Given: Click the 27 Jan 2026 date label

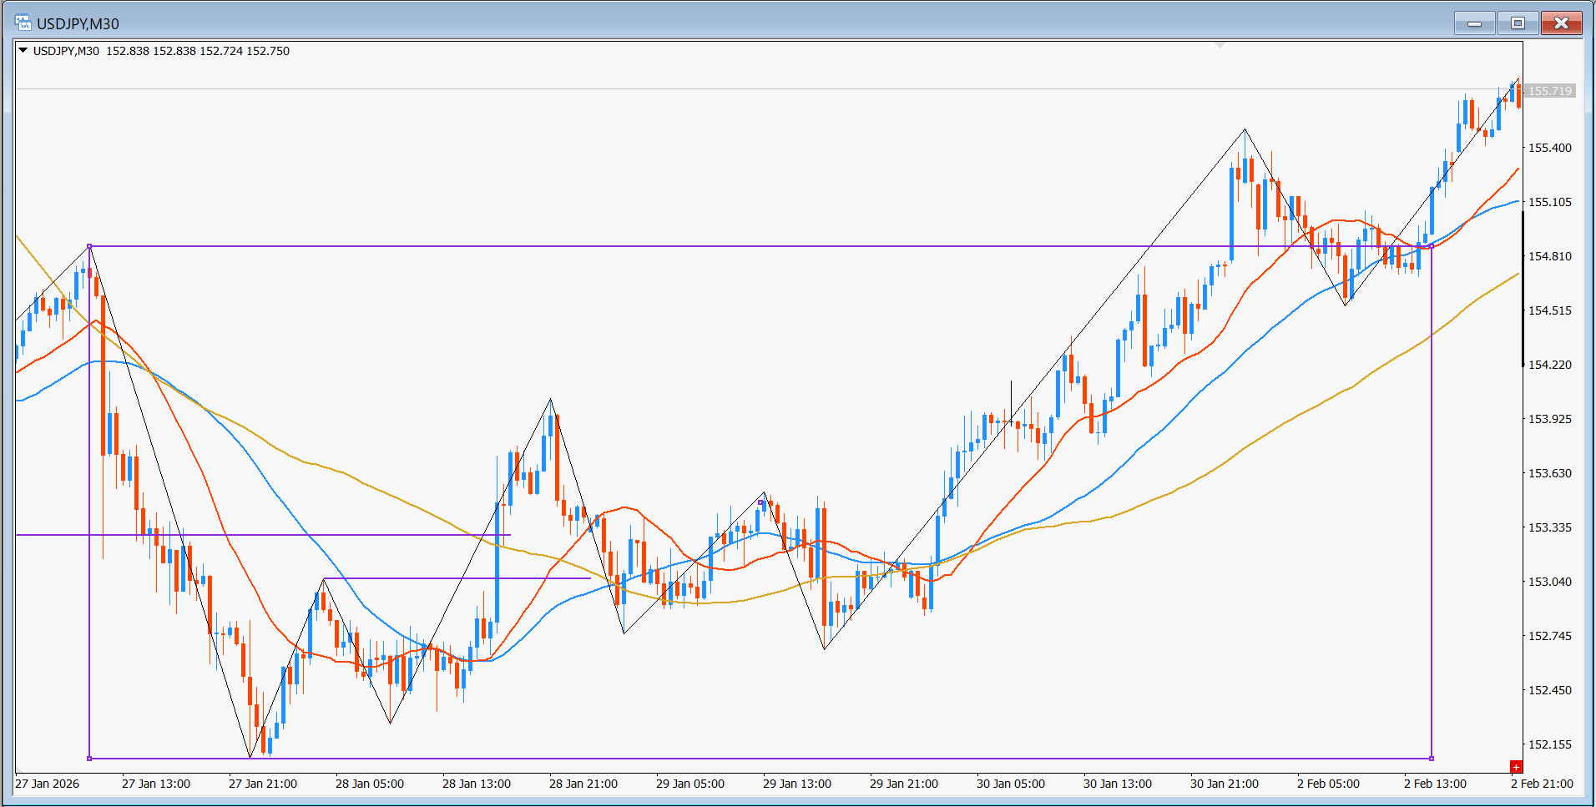Looking at the screenshot, I should (x=48, y=784).
